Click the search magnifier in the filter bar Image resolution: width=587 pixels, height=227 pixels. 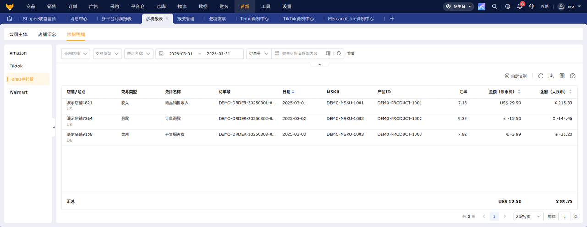[339, 54]
